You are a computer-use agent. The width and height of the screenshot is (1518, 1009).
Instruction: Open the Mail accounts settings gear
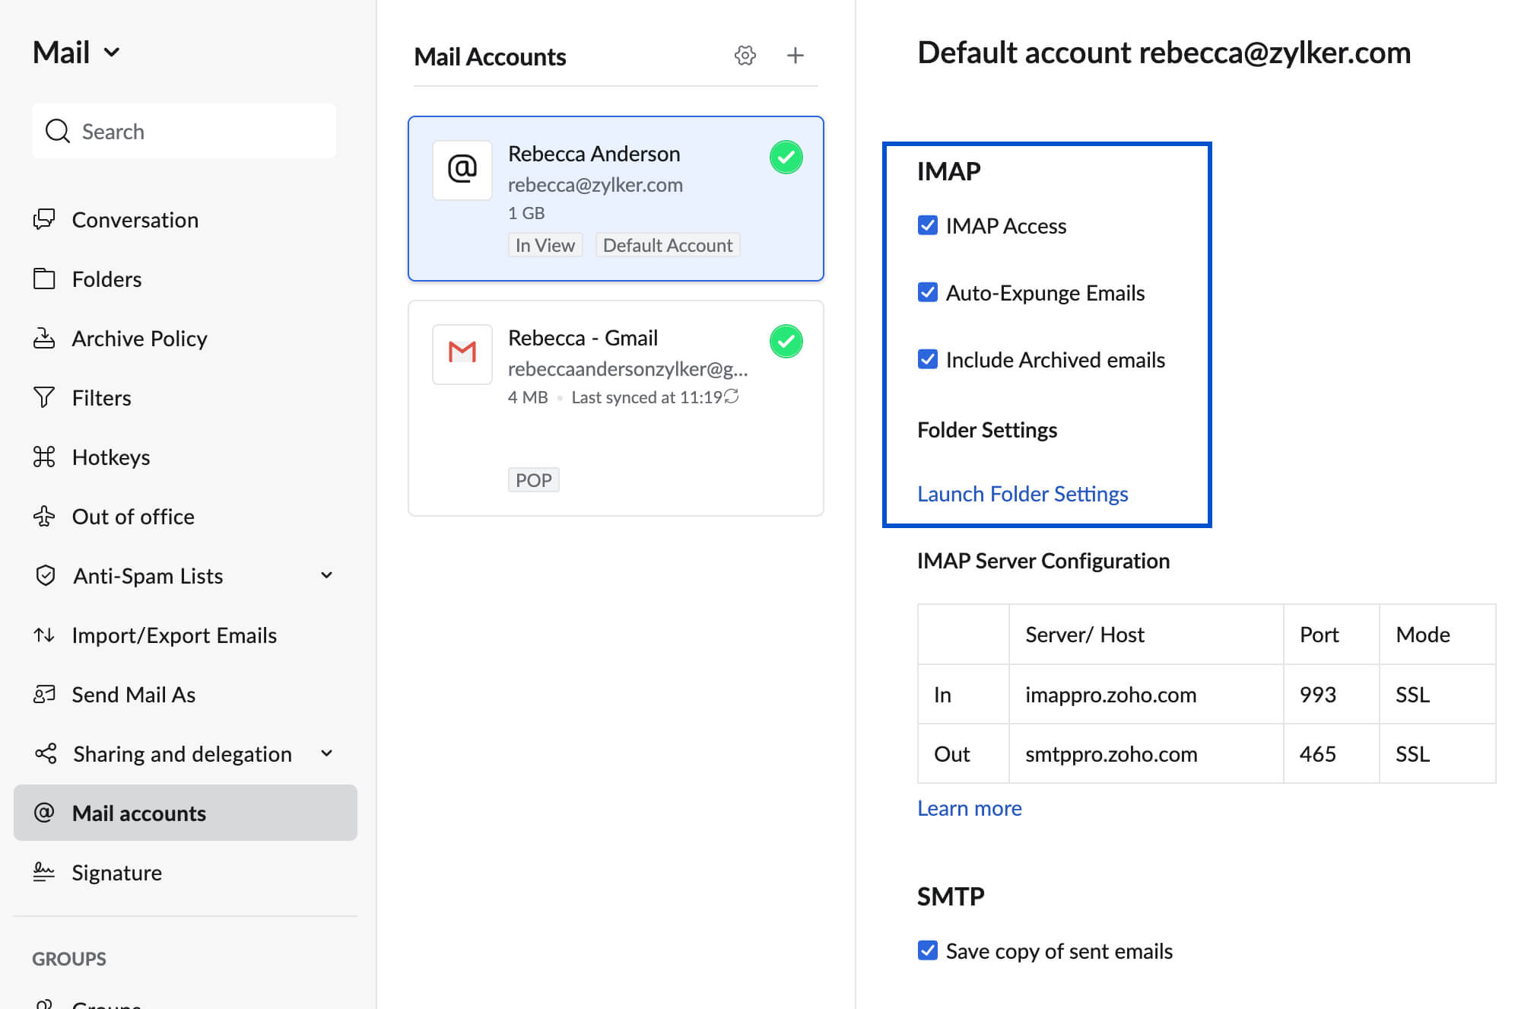(744, 56)
